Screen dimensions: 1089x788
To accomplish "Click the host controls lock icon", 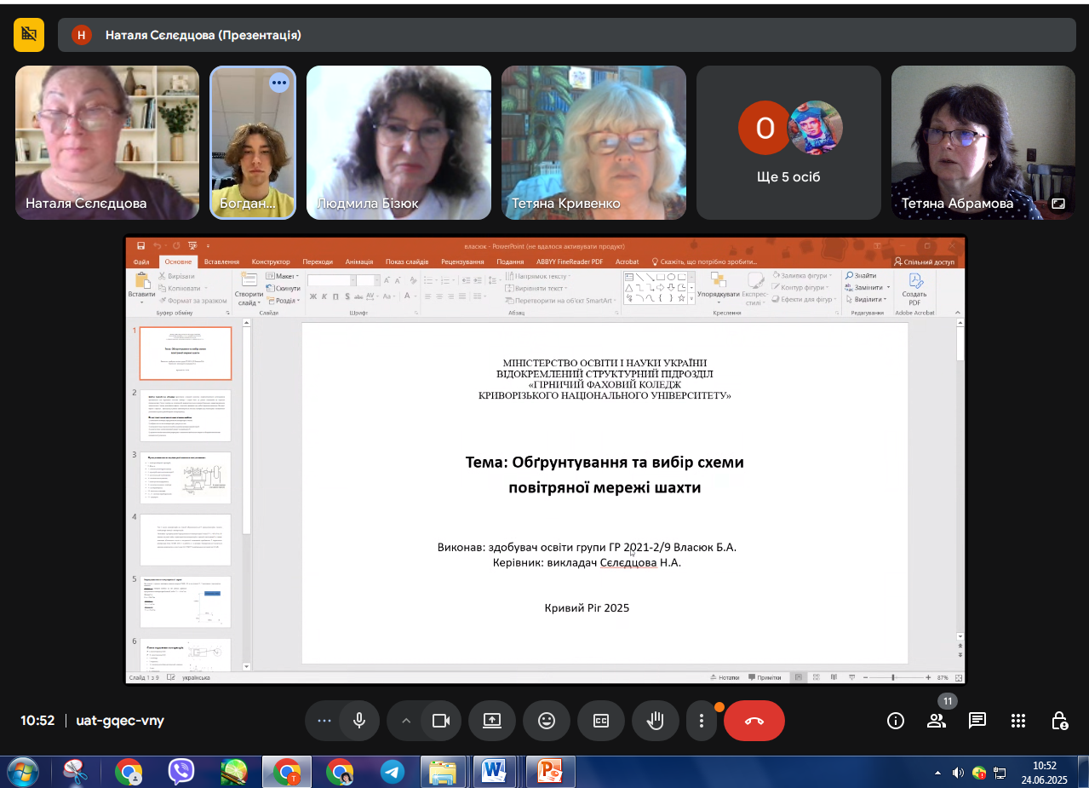I will point(1059,721).
